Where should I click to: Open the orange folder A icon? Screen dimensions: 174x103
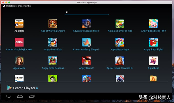pos(153,78)
